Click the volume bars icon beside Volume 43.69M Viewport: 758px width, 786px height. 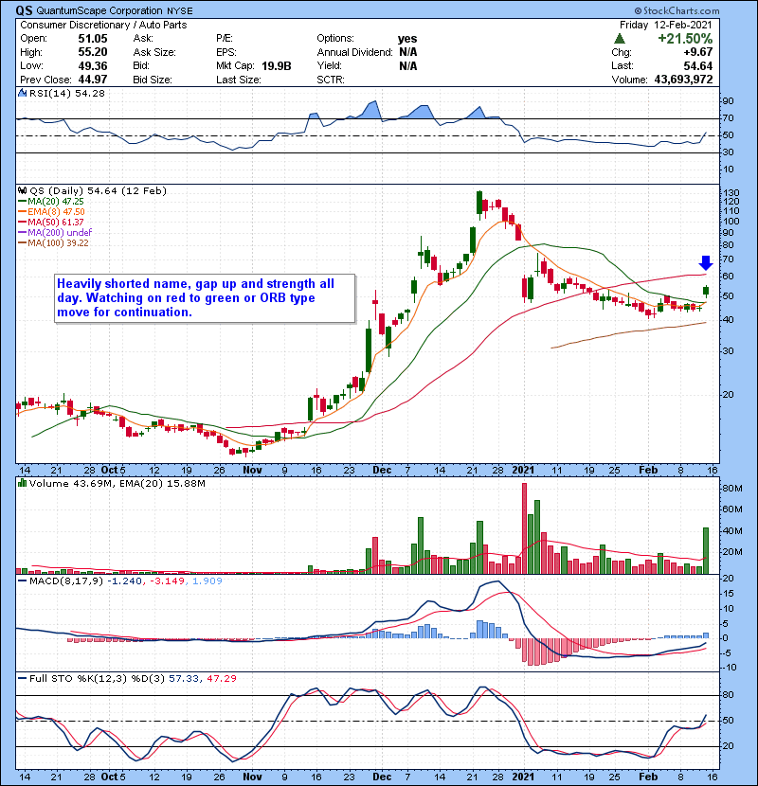coord(22,483)
